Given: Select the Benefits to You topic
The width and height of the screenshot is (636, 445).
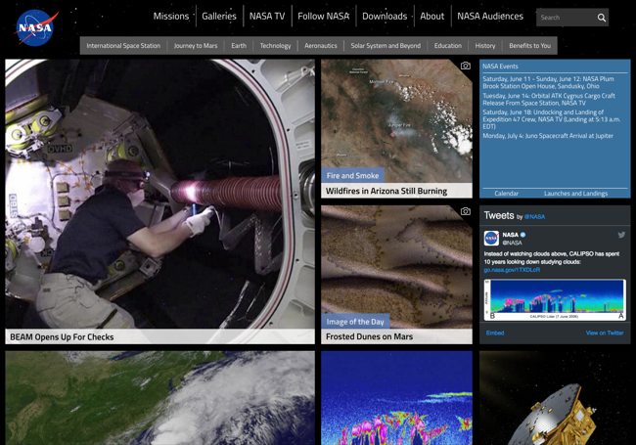Looking at the screenshot, I should 529,46.
